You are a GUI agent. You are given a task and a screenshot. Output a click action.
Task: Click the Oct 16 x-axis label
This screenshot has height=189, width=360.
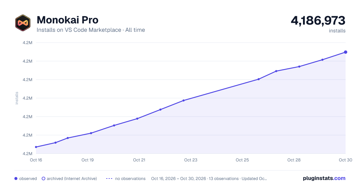(36, 160)
